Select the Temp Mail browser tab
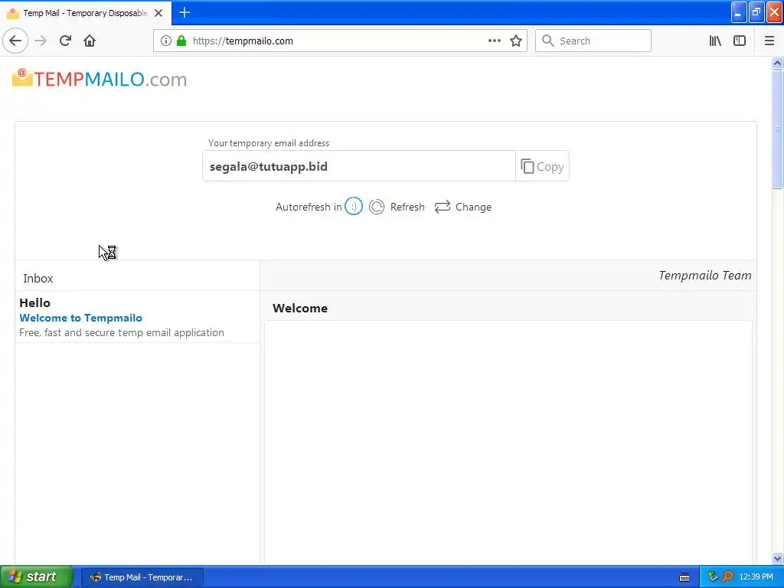Viewport: 784px width, 588px height. click(86, 13)
